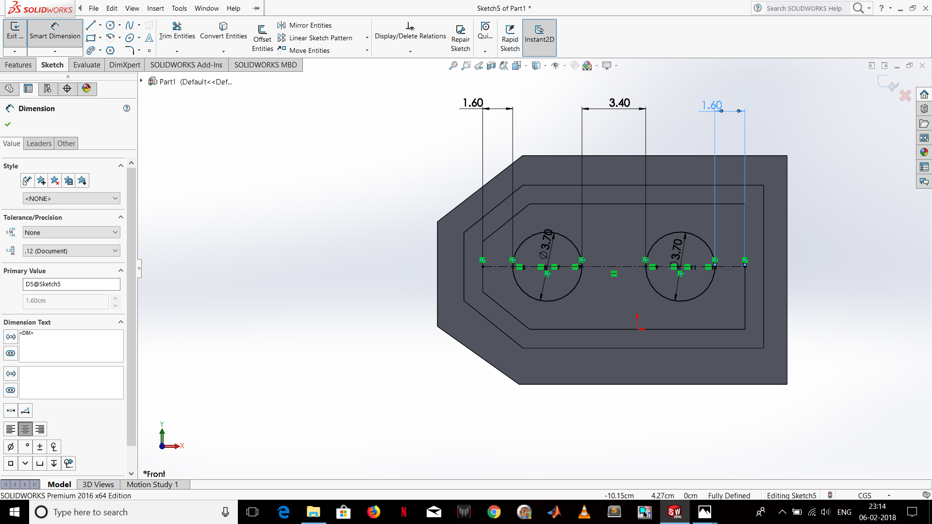Open the tolerance type dropdown set to None
The height and width of the screenshot is (524, 932).
71,232
